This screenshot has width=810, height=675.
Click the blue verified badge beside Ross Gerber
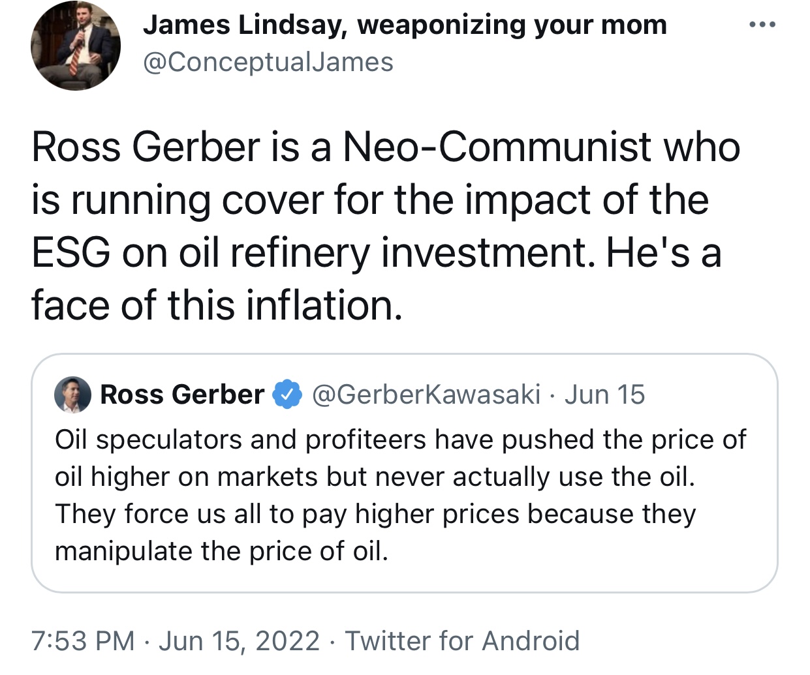(x=287, y=395)
